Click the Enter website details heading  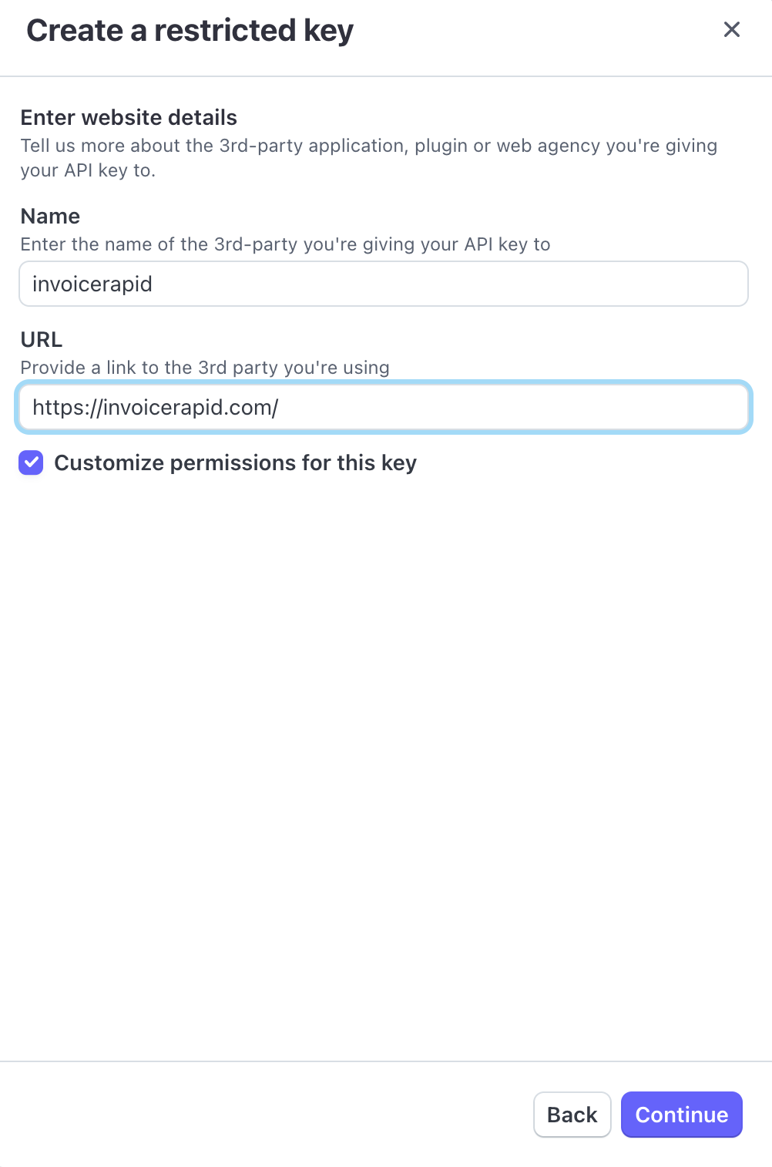click(129, 118)
